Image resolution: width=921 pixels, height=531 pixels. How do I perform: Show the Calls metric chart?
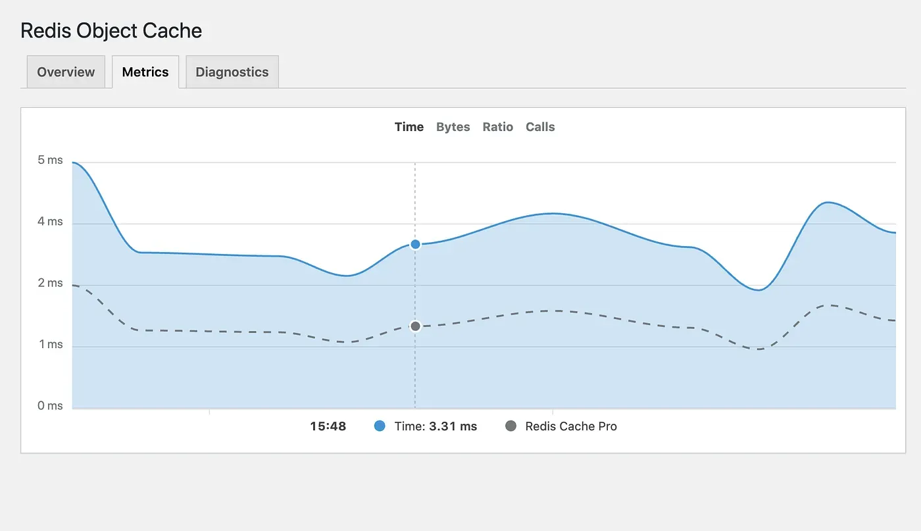tap(539, 126)
